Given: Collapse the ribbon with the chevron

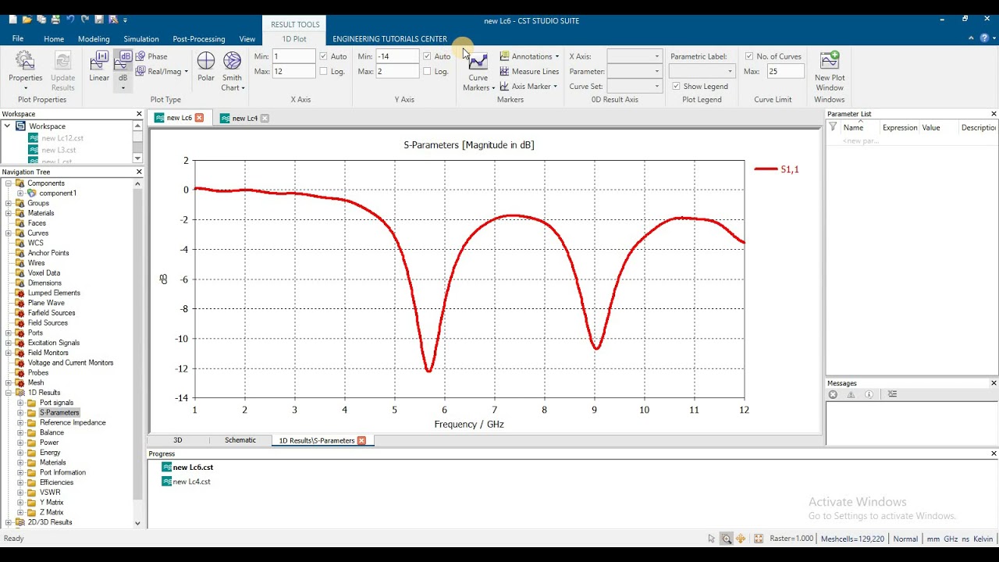Looking at the screenshot, I should (970, 37).
